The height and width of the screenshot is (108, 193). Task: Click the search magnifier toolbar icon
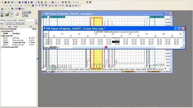pos(39,2)
